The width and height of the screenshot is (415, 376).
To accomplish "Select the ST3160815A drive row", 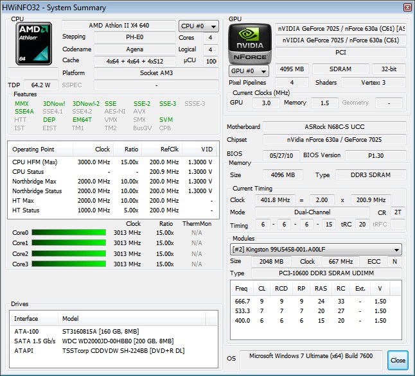I will [114, 330].
